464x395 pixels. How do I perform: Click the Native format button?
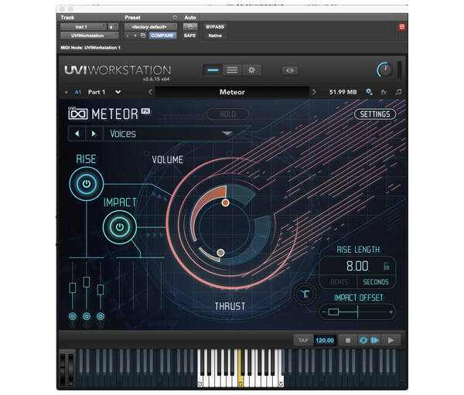(x=215, y=36)
